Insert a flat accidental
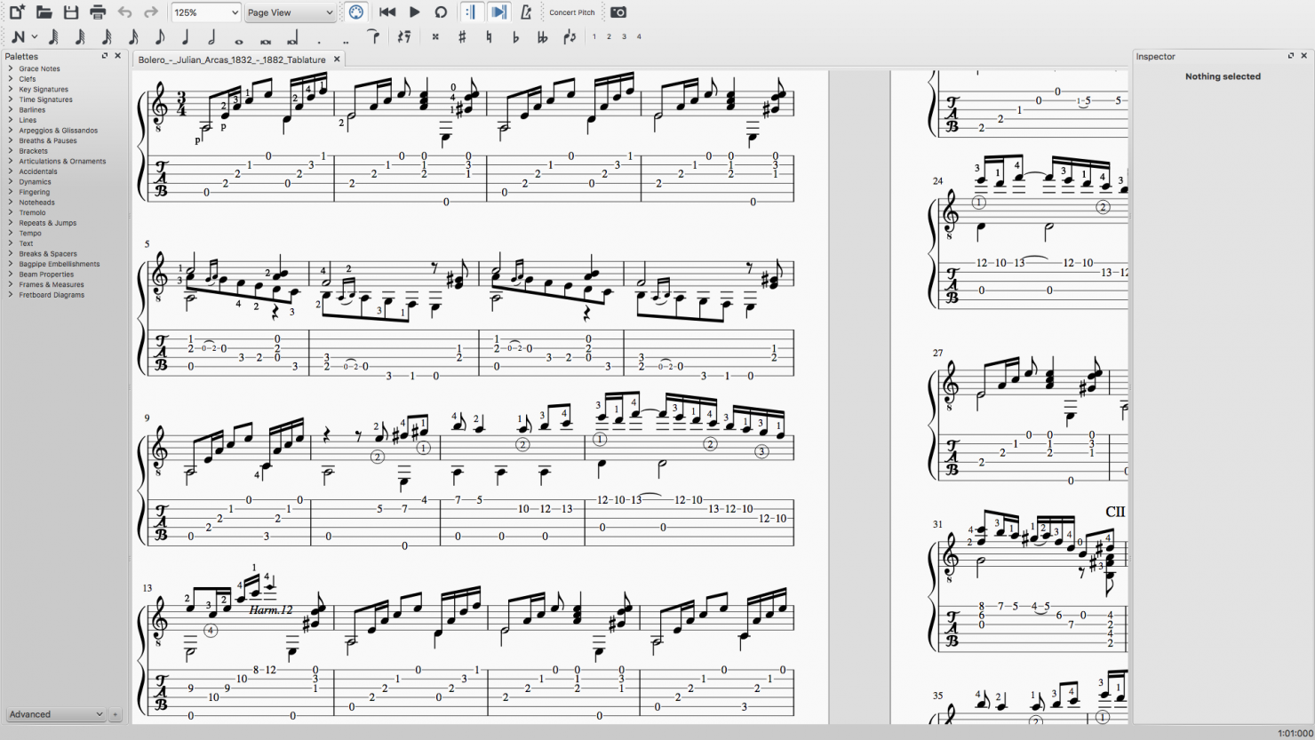This screenshot has height=740, width=1315. click(515, 37)
